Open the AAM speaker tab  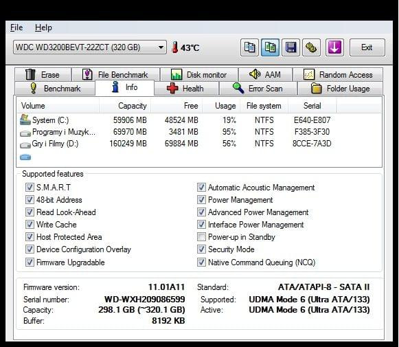pos(265,75)
